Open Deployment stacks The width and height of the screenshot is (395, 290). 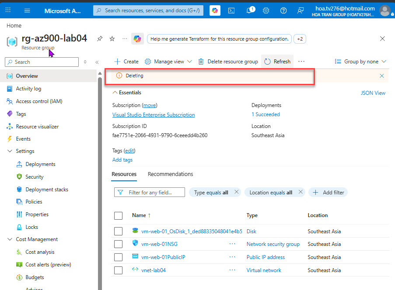47,190
